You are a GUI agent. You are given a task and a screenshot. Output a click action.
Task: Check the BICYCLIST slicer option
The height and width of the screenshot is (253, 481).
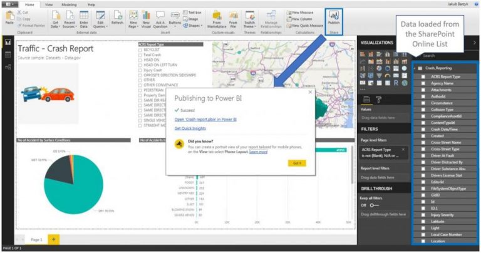pyautogui.click(x=140, y=49)
